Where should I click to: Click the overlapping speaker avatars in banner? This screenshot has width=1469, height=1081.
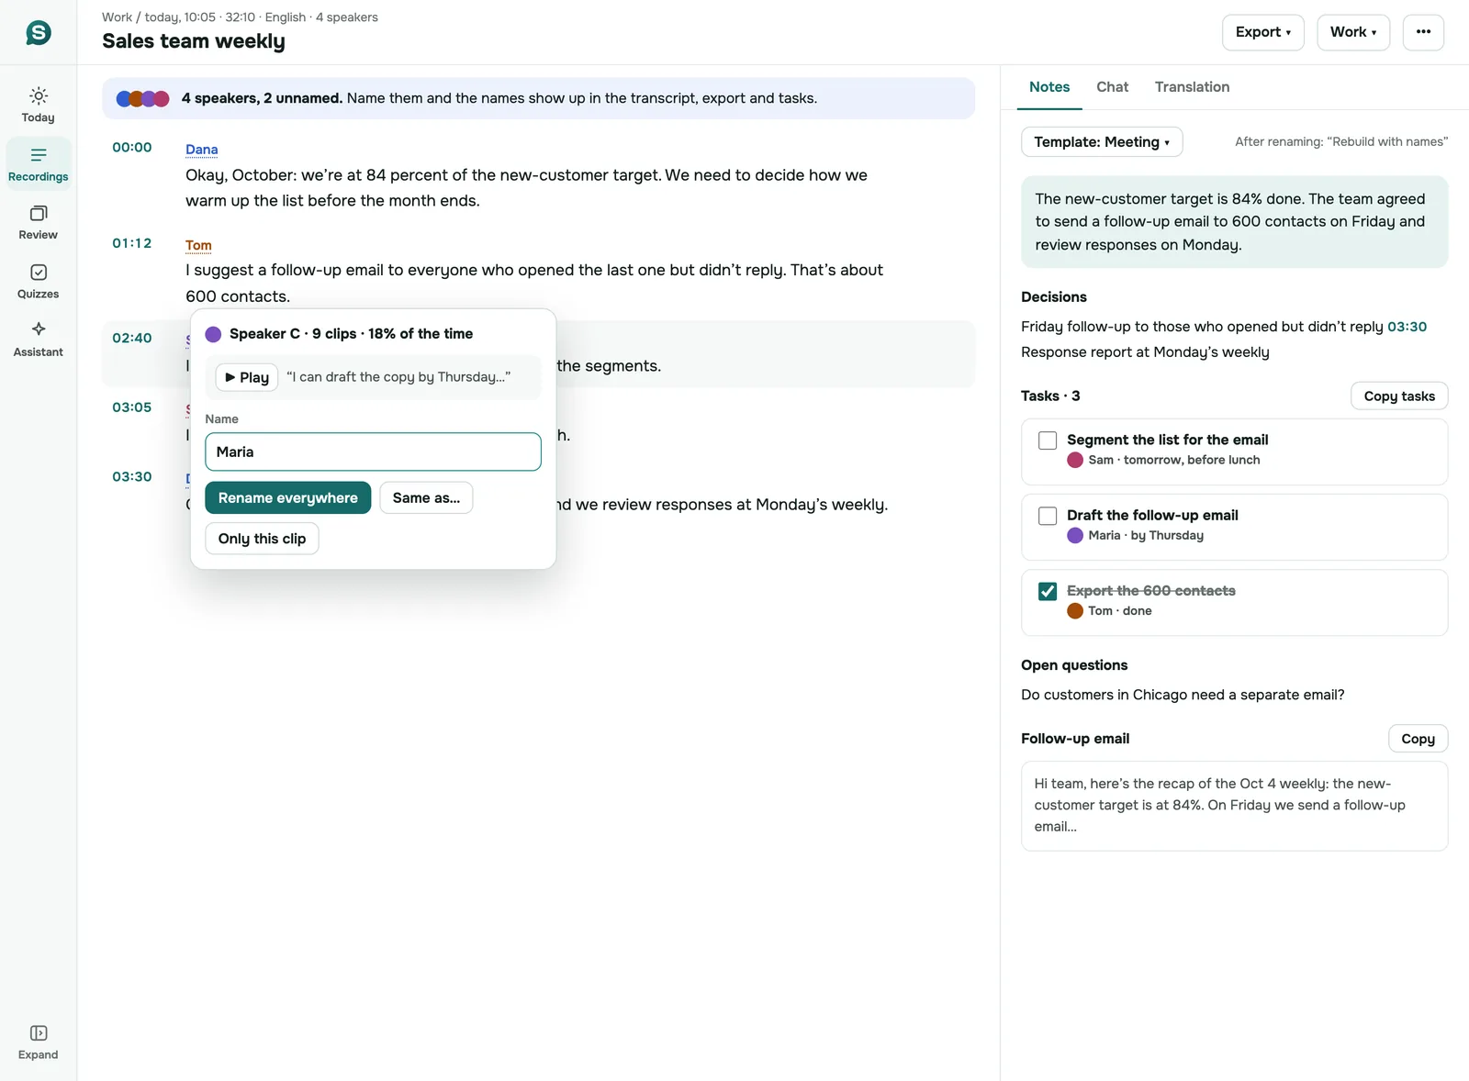tap(142, 98)
